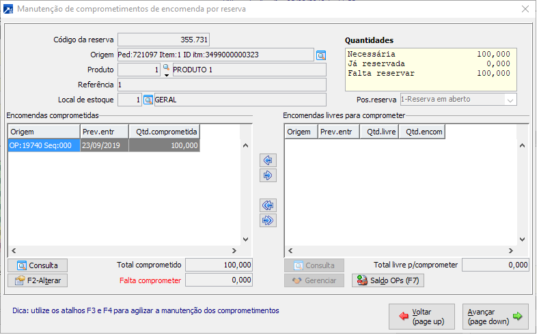Click the Referência field
This screenshot has height=335, width=539.
222,85
